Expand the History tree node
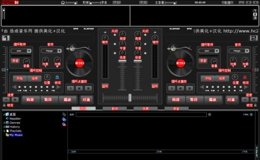Image resolution: width=260 pixels, height=160 pixels. click(x=4, y=127)
